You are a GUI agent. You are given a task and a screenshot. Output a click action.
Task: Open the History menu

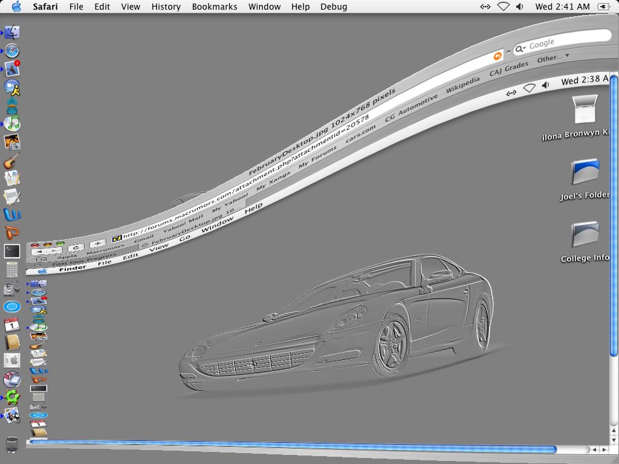[166, 7]
